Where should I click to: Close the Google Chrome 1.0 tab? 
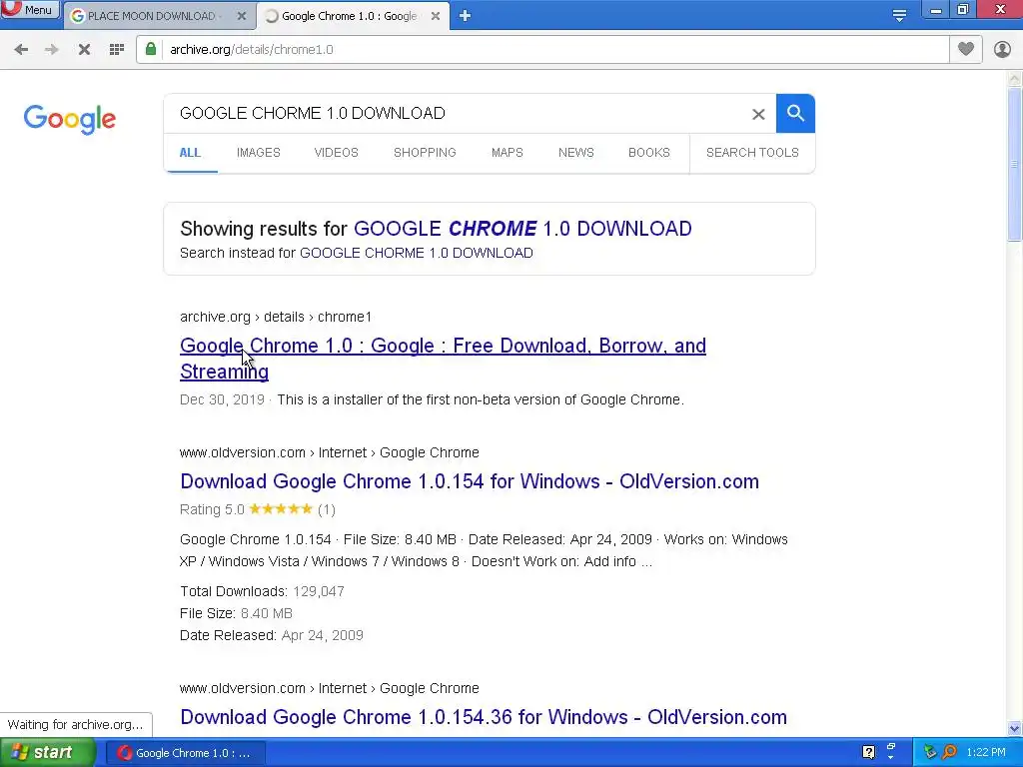(x=436, y=16)
